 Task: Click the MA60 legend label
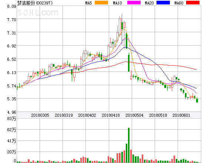pos(179,3)
